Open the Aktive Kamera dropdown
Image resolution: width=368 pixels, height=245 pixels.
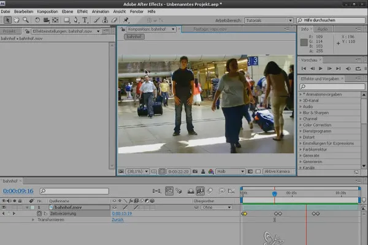coord(278,171)
